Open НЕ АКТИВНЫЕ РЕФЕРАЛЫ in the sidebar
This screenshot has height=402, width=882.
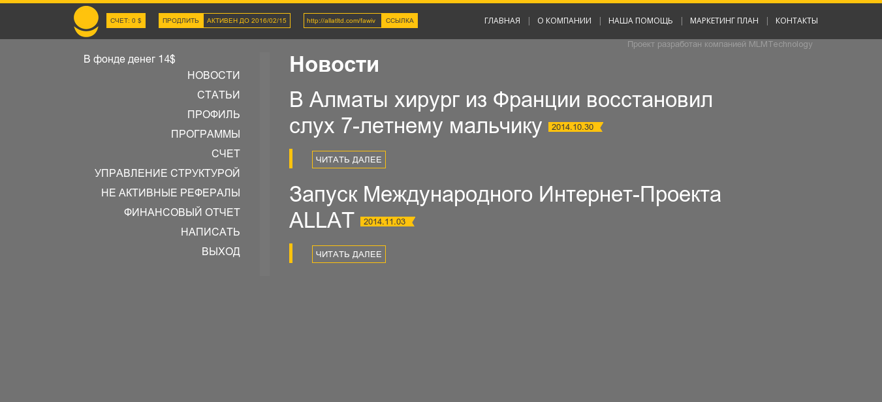click(170, 193)
